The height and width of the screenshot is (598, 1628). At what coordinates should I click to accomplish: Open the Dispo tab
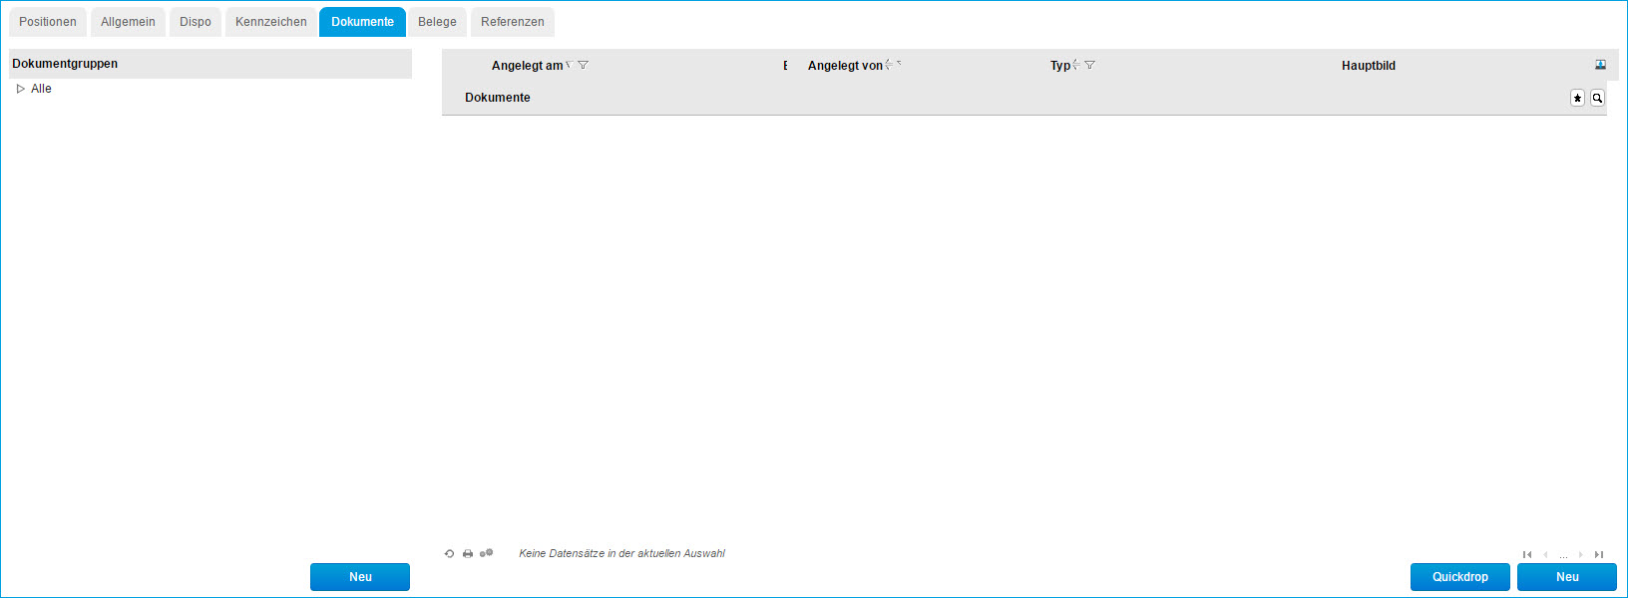point(196,22)
